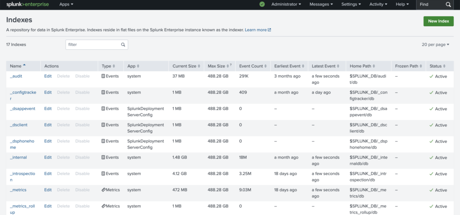460x215 pixels.
Task: Open the Apps dropdown menu
Action: pos(66,4)
